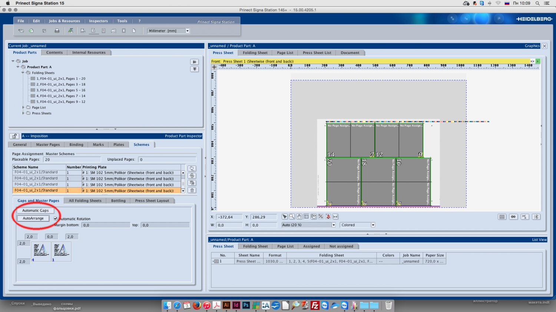Select the hand pan tool
This screenshot has height=312, width=556.
pos(299,217)
